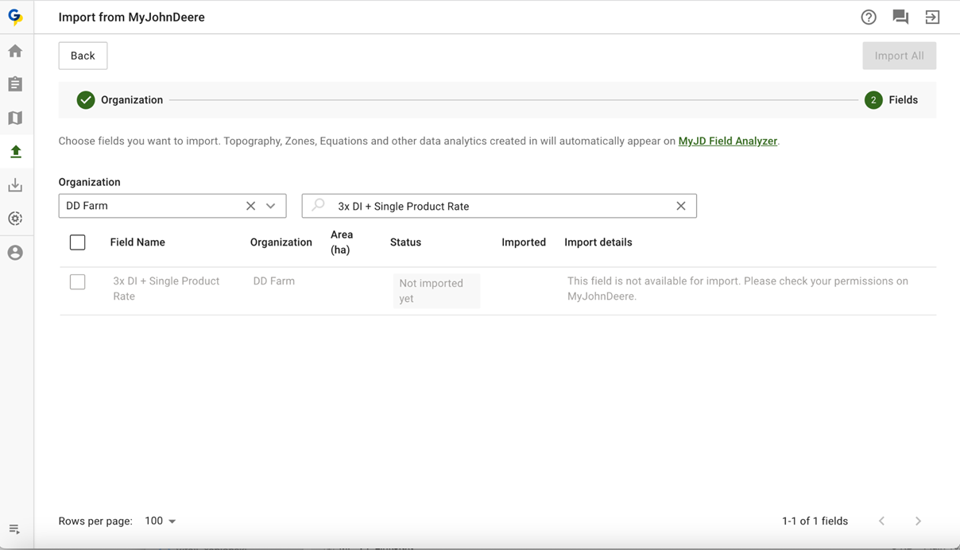Click the logout exit icon
Screen dimensions: 960x550
click(x=932, y=17)
